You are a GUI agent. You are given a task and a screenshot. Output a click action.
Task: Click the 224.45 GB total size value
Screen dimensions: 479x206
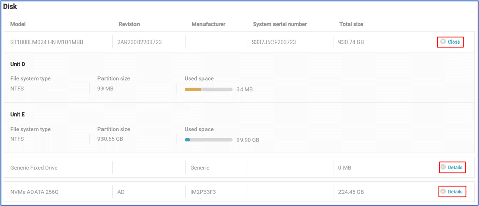351,192
